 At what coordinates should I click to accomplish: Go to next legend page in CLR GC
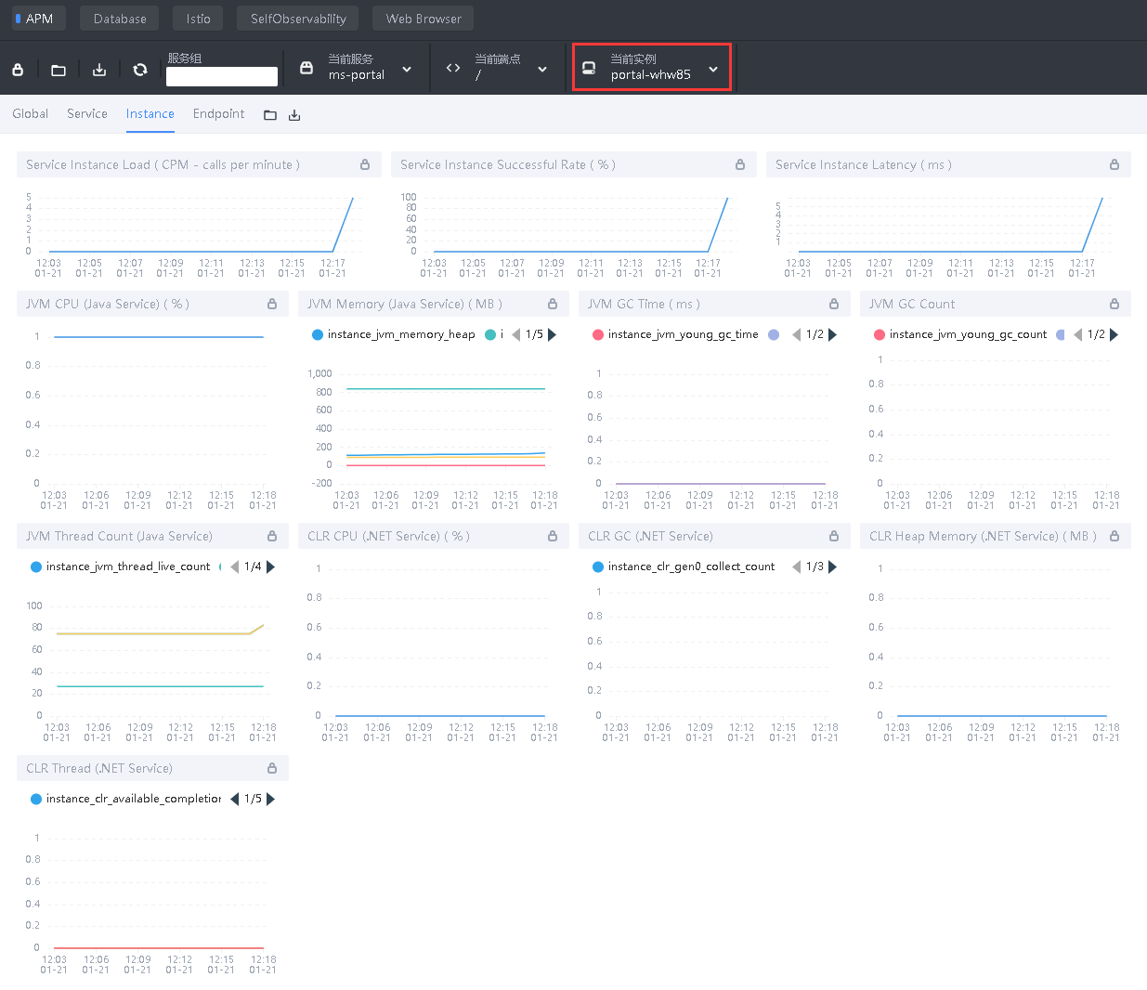click(x=833, y=567)
